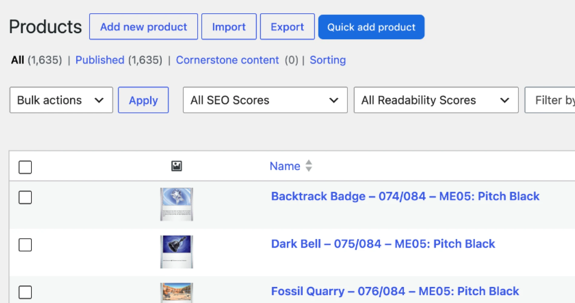The width and height of the screenshot is (575, 303).
Task: Sort products by the Name arrows
Action: tap(309, 166)
